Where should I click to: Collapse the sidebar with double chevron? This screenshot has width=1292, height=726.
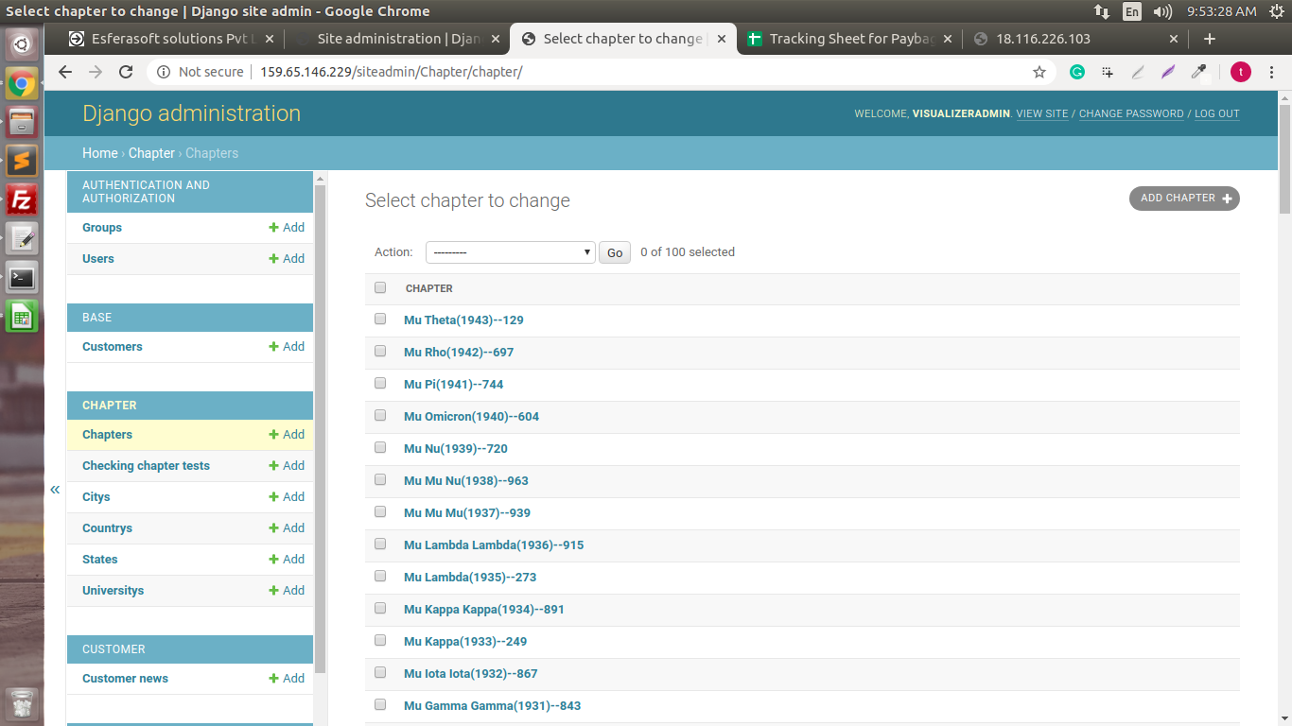tap(55, 489)
